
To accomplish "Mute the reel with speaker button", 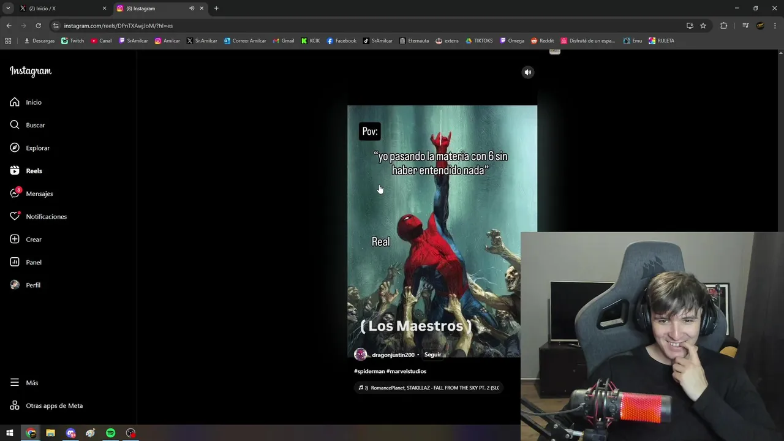I will point(528,72).
